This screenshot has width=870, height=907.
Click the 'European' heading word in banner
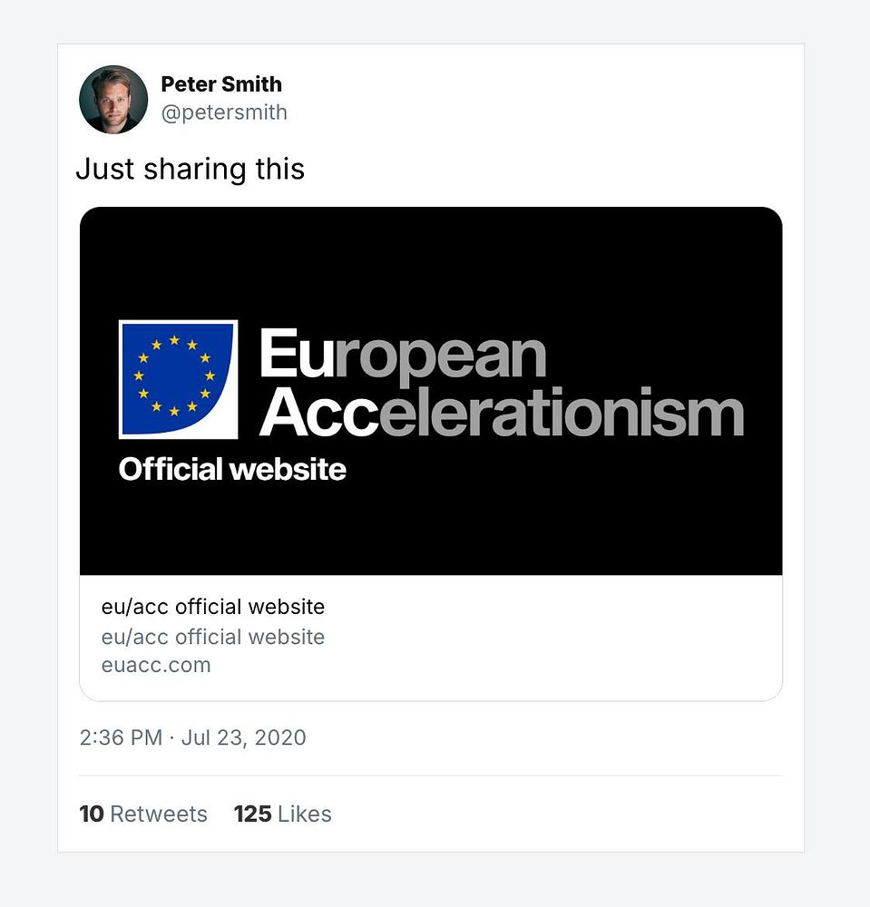pyautogui.click(x=403, y=355)
